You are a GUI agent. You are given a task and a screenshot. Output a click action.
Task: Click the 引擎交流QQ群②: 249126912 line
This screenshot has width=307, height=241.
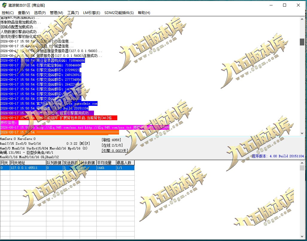[41, 75]
